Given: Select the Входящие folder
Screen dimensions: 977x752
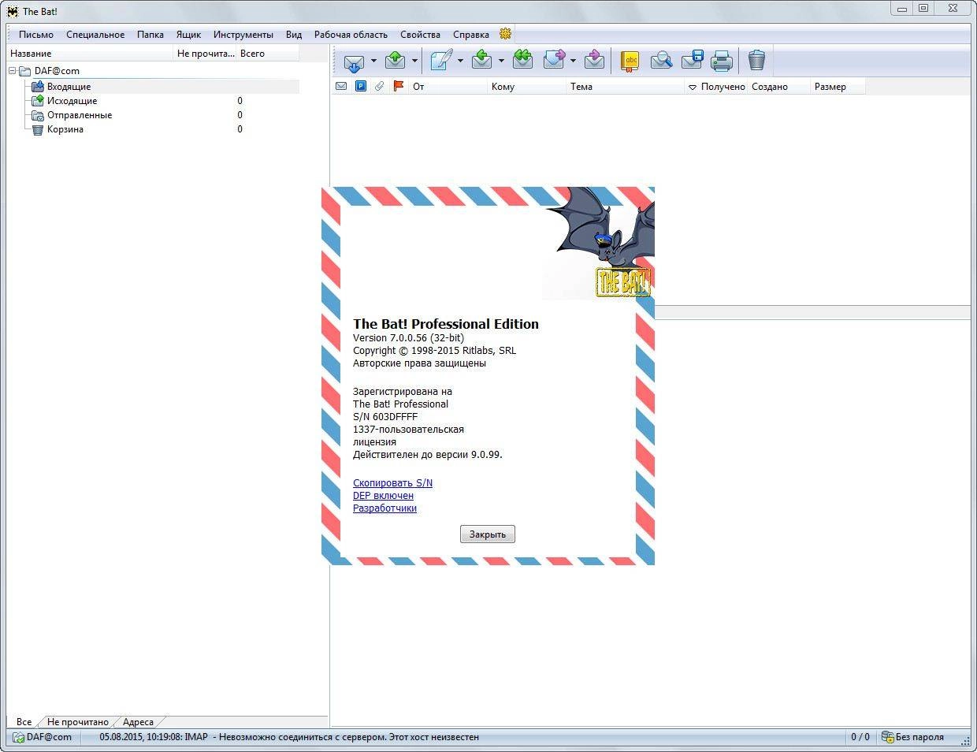Looking at the screenshot, I should pos(69,87).
